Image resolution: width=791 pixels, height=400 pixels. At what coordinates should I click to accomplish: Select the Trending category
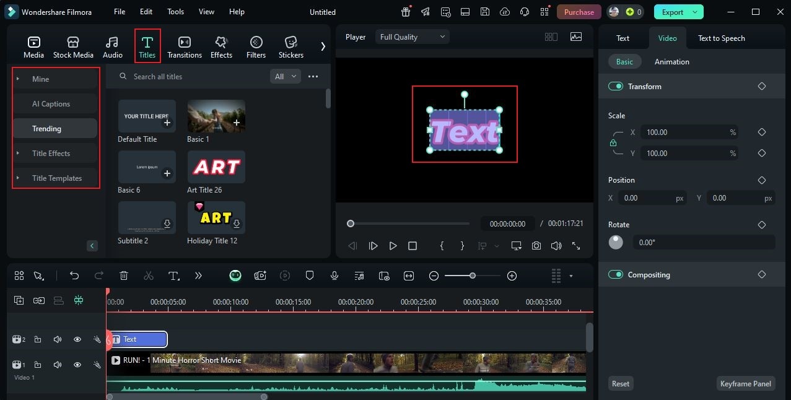55,128
